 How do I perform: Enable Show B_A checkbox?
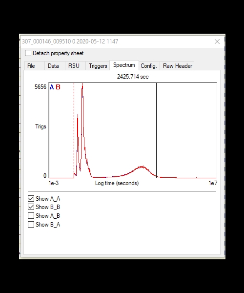31,224
